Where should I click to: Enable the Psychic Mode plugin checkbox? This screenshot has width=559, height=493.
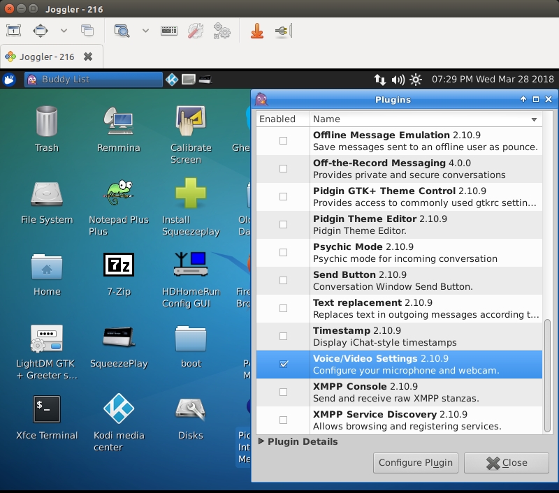click(x=284, y=252)
